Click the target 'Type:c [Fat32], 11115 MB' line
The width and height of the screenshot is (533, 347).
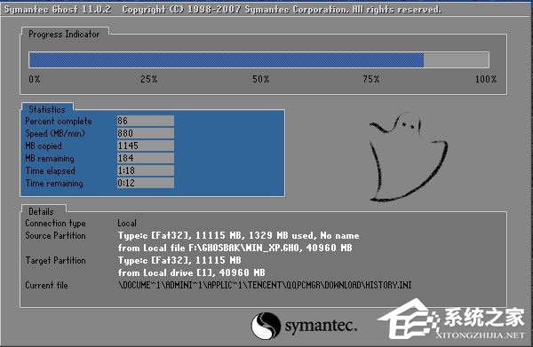[179, 260]
